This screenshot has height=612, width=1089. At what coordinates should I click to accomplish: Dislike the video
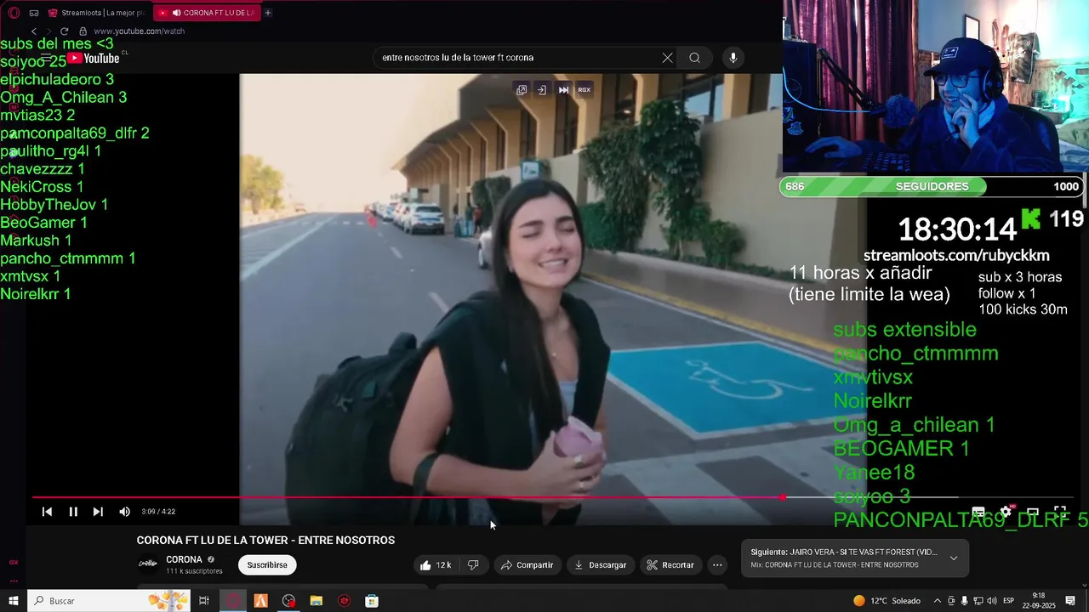tap(473, 565)
